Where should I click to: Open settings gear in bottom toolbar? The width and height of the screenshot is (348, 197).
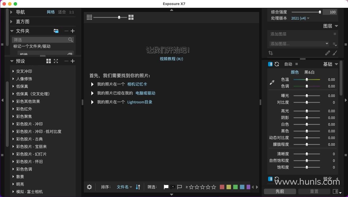click(x=89, y=187)
